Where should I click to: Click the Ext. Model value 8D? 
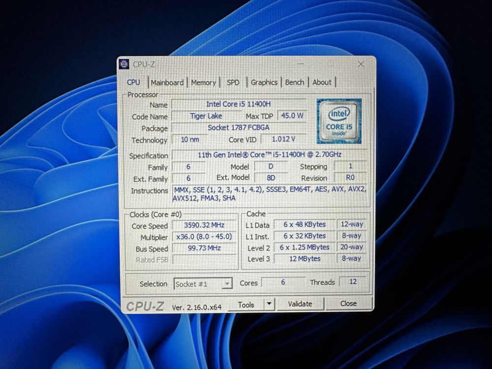271,178
